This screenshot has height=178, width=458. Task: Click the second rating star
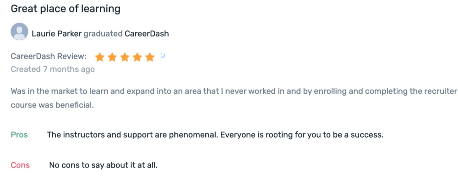point(112,57)
